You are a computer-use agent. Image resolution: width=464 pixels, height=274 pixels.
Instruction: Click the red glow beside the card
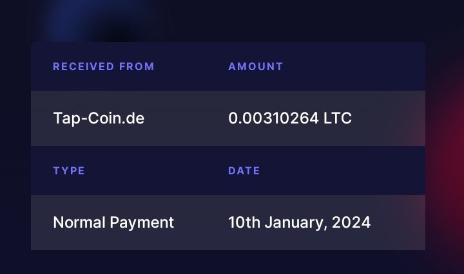click(445, 154)
